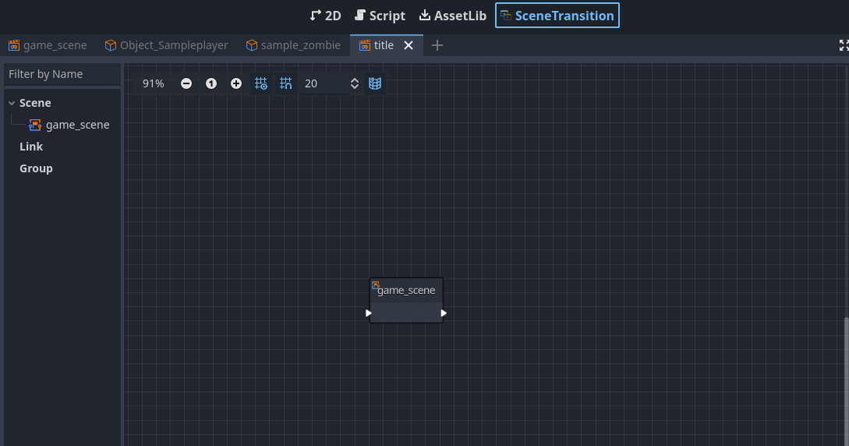Click the game_scene node's right output port

(444, 313)
